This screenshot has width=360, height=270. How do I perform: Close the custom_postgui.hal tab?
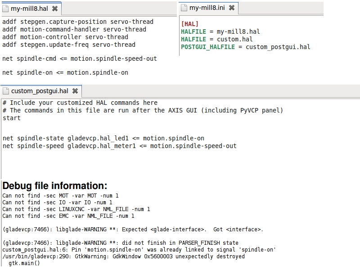(x=75, y=91)
